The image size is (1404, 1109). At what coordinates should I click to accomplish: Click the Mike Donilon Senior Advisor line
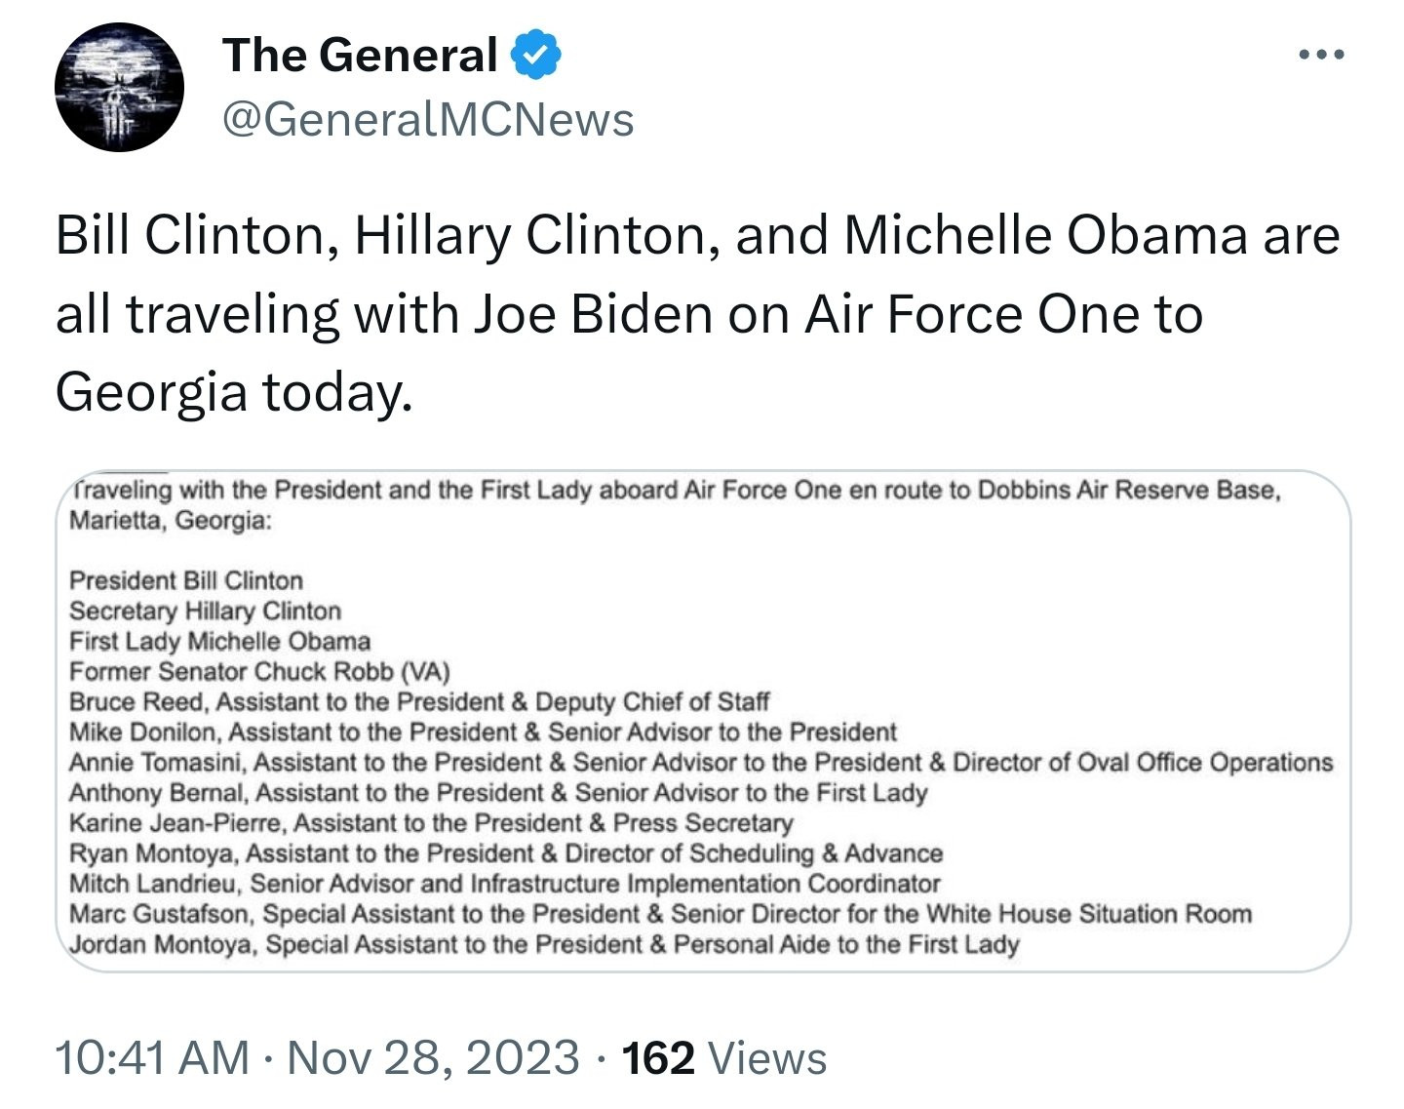click(483, 732)
